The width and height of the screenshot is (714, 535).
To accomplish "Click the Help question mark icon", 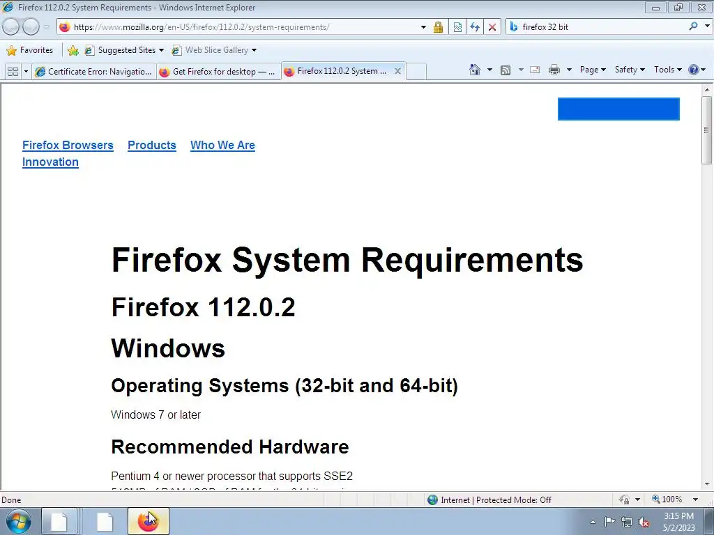I will 694,70.
